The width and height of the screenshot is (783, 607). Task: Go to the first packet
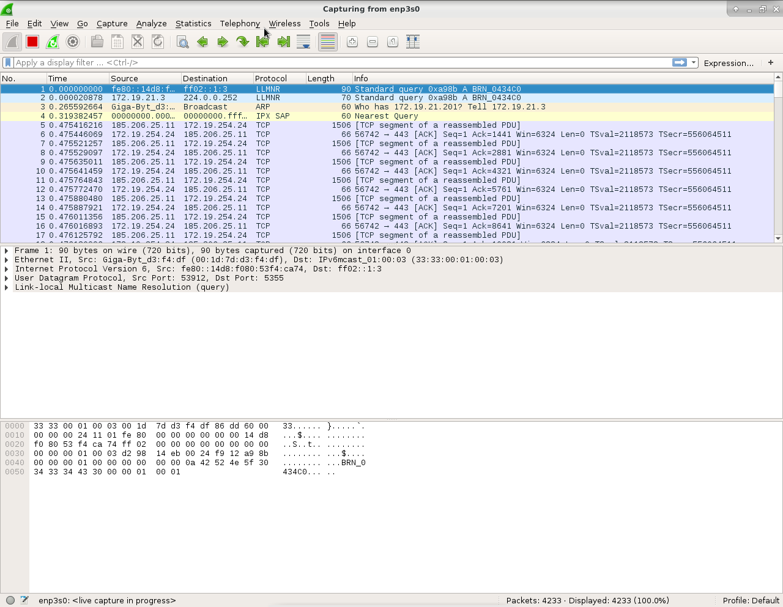(x=263, y=42)
